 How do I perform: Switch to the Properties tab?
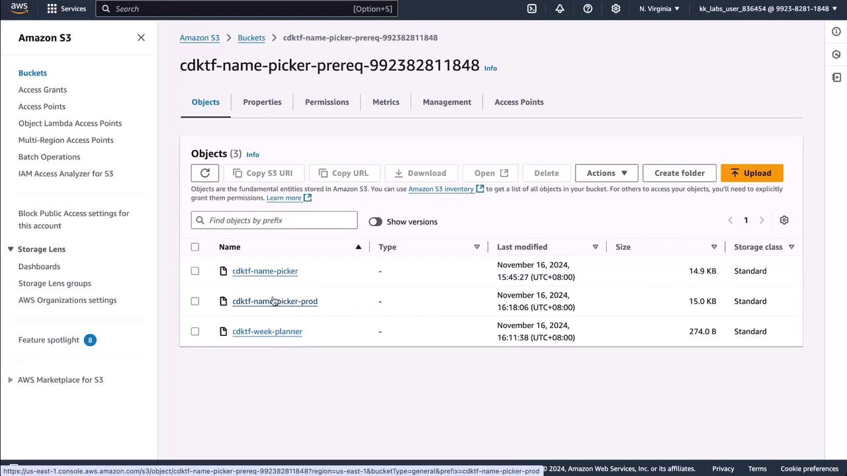click(262, 102)
